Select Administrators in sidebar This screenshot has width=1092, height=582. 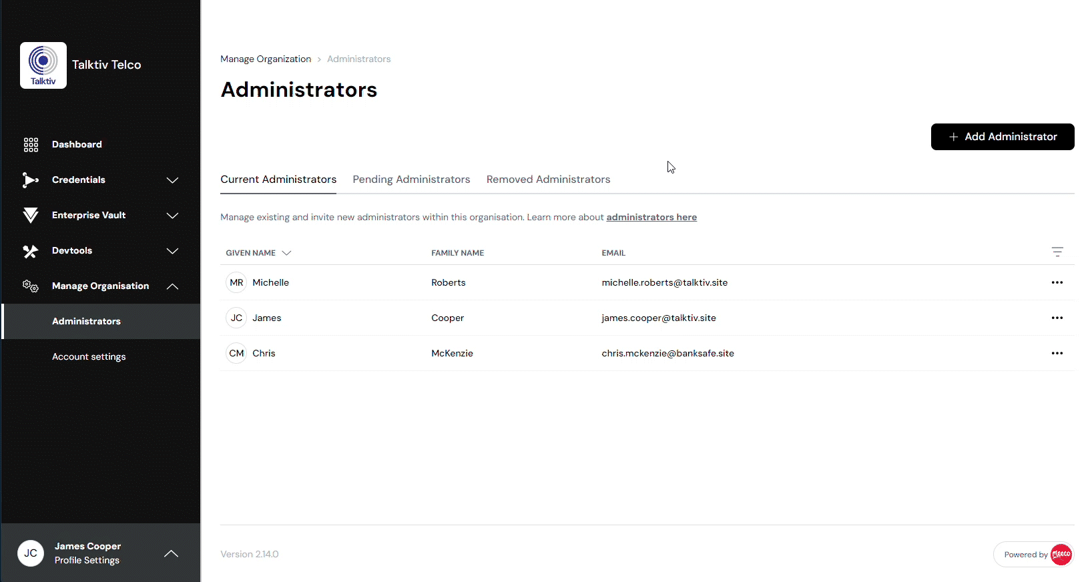point(101,322)
